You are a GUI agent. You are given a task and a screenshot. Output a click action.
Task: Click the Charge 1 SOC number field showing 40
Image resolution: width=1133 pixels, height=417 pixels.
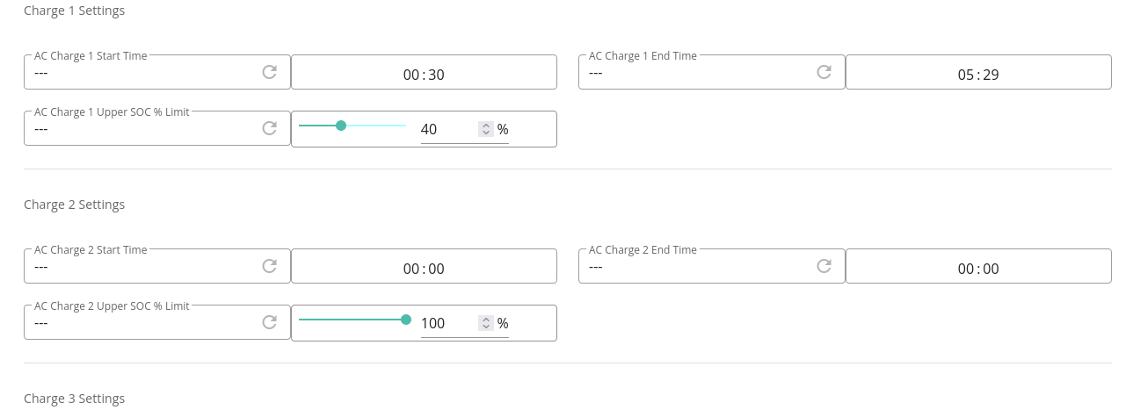(449, 129)
